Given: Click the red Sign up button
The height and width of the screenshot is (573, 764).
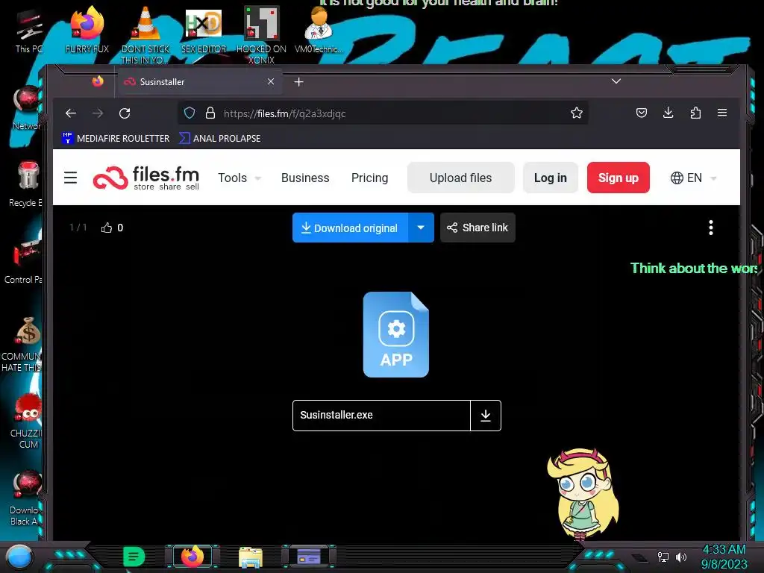Looking at the screenshot, I should tap(619, 178).
